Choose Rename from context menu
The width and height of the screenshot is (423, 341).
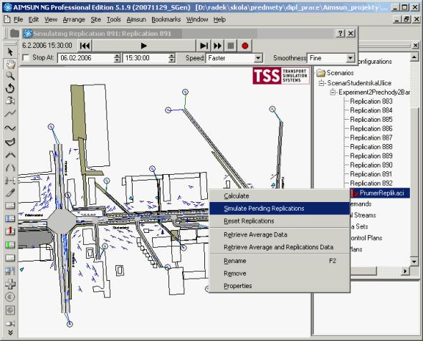pos(280,261)
